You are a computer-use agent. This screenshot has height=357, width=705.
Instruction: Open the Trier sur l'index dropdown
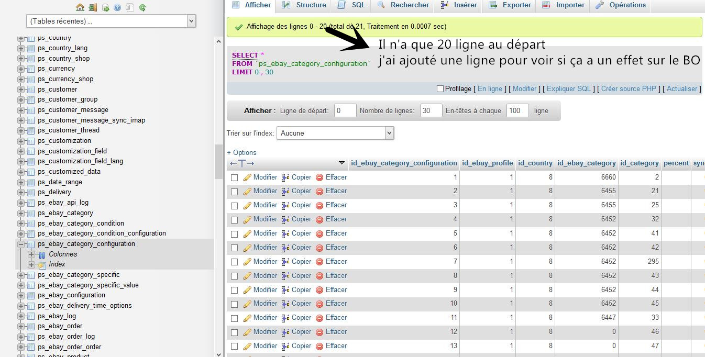pyautogui.click(x=335, y=133)
